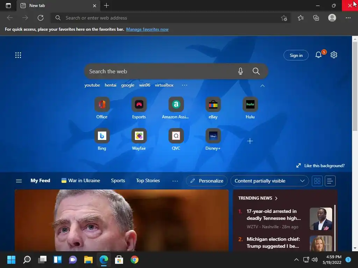Expand Trending News with arrow
The width and height of the screenshot is (358, 268).
click(276, 198)
